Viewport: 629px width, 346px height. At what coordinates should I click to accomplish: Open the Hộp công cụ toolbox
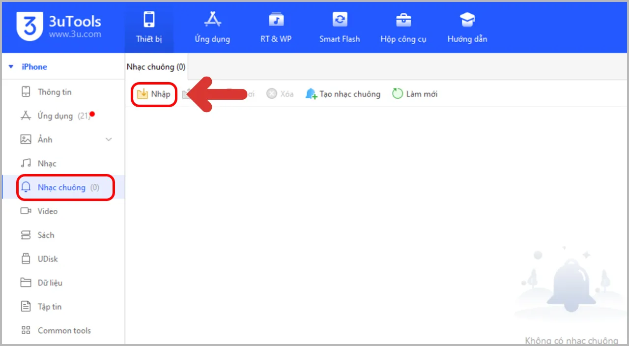(x=403, y=27)
